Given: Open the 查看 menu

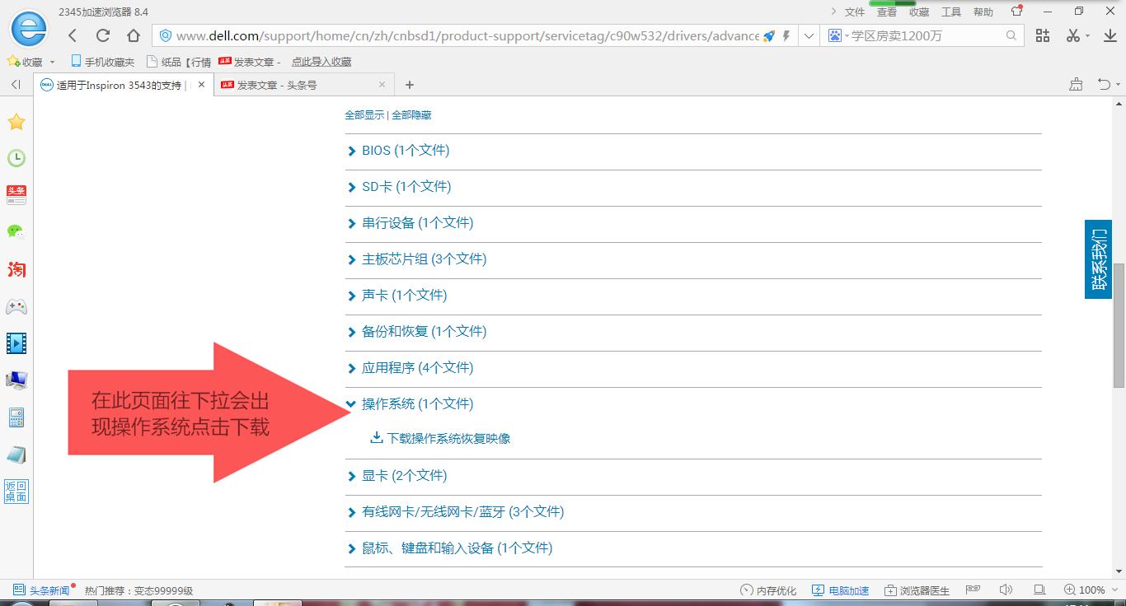Looking at the screenshot, I should 887,12.
